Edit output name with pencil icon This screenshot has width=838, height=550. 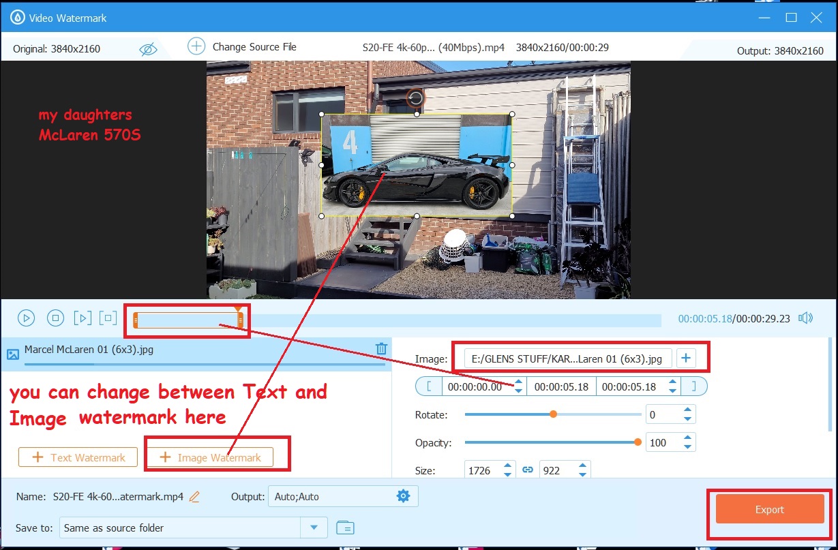[x=194, y=497]
